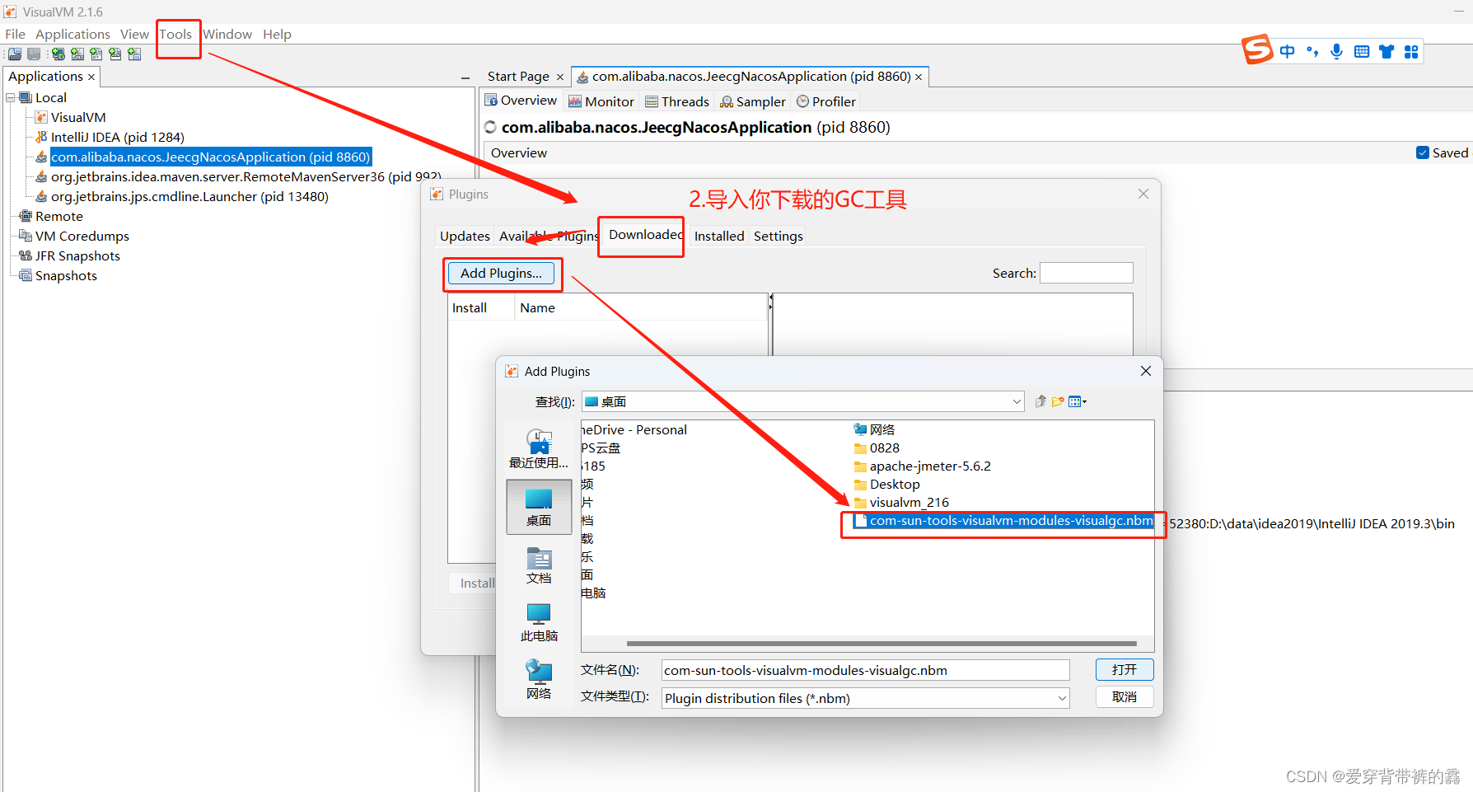The image size is (1473, 792).
Task: Click the microphone voice input icon
Action: [x=1337, y=51]
